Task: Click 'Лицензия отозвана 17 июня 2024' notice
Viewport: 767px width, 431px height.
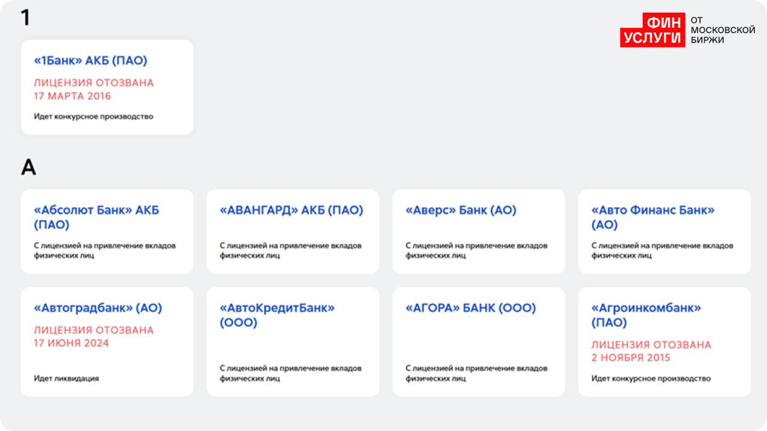Action: point(93,336)
